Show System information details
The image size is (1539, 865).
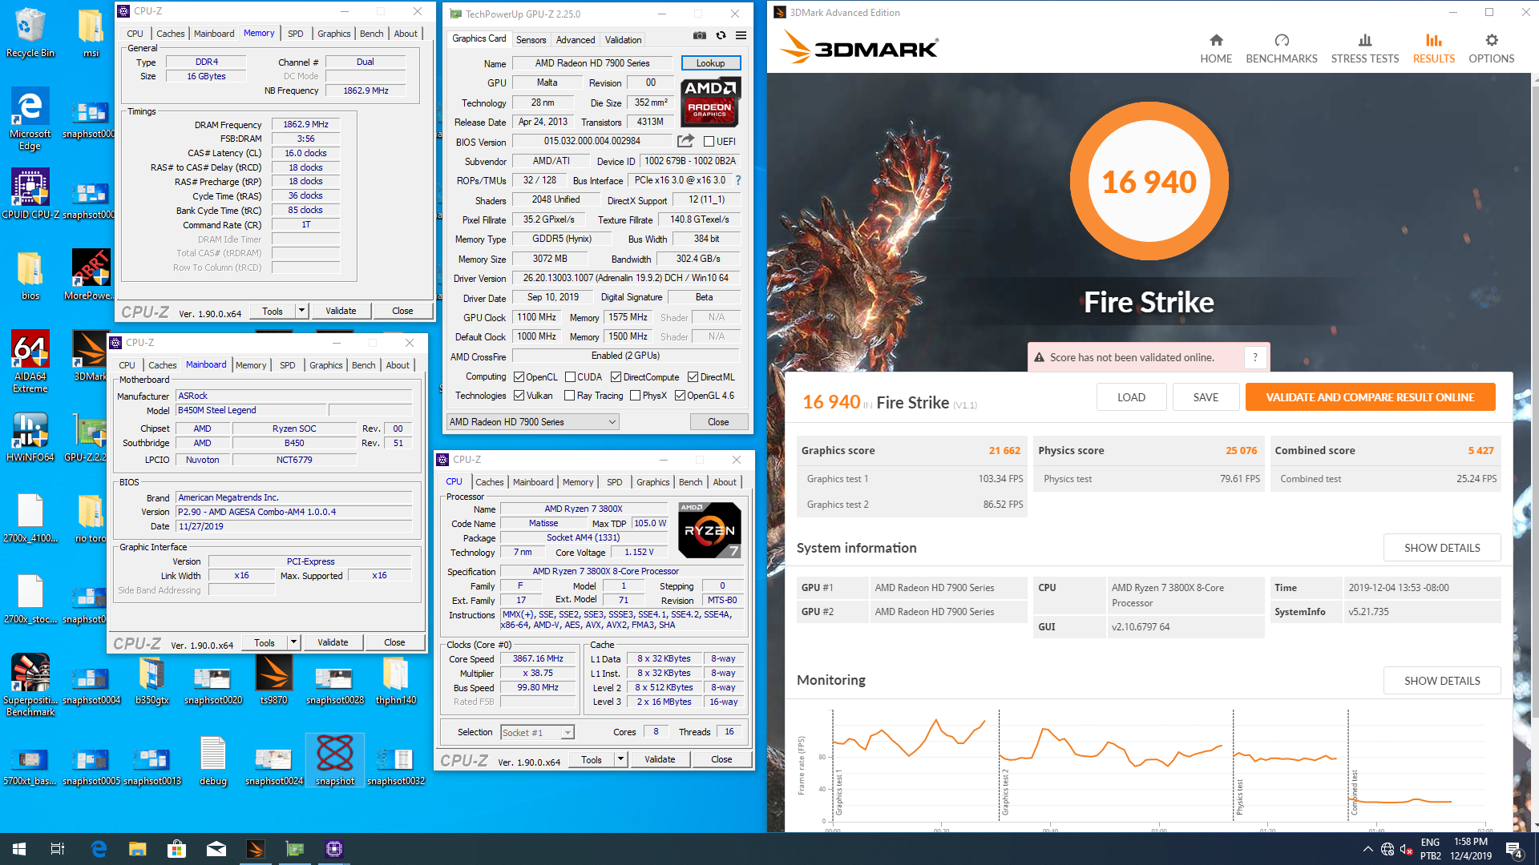[x=1441, y=548]
